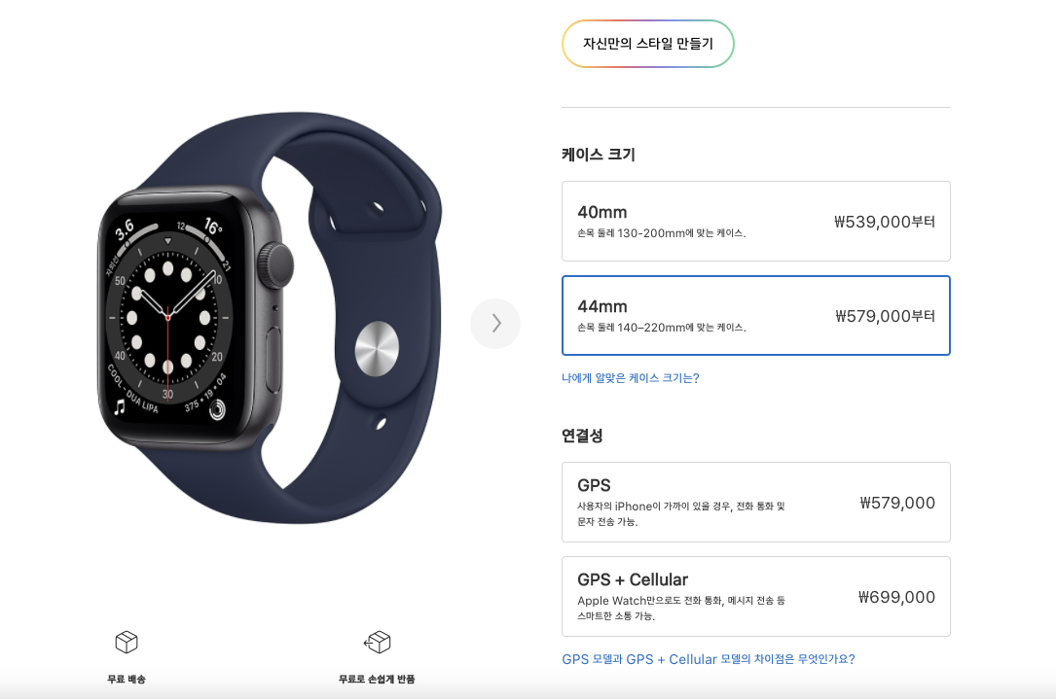This screenshot has height=699, width=1056.
Task: Click the Apple Watch product image
Action: point(270,318)
